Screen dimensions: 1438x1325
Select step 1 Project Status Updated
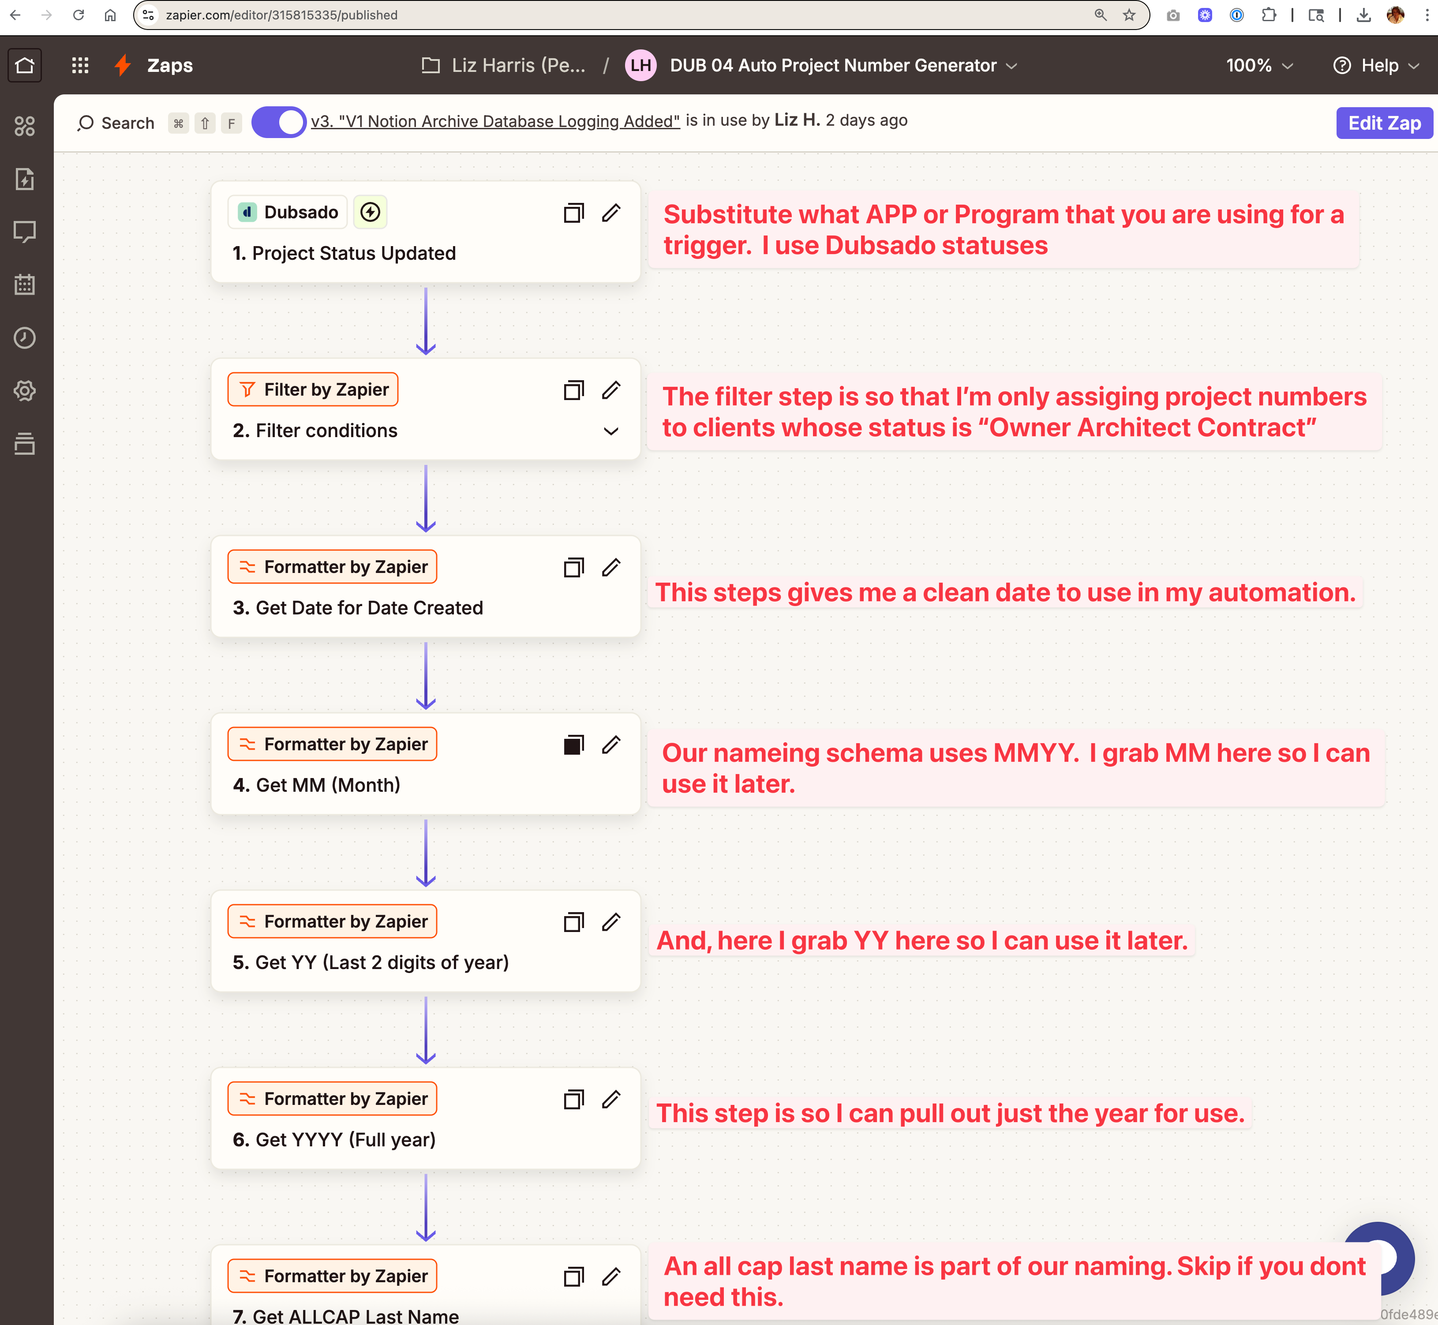425,232
